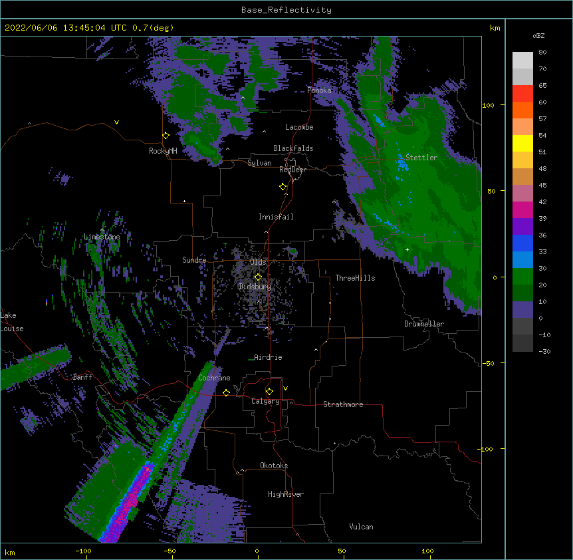Click the Blackfalds label
The image size is (573, 560).
[x=293, y=148]
